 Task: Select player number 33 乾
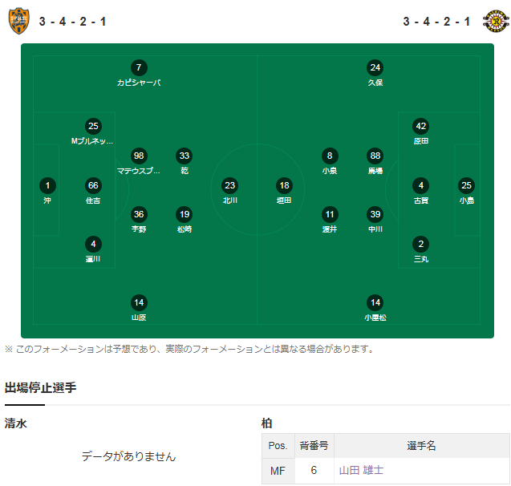click(185, 156)
